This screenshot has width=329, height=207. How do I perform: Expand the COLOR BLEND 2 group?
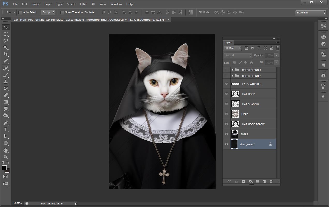tap(232, 76)
